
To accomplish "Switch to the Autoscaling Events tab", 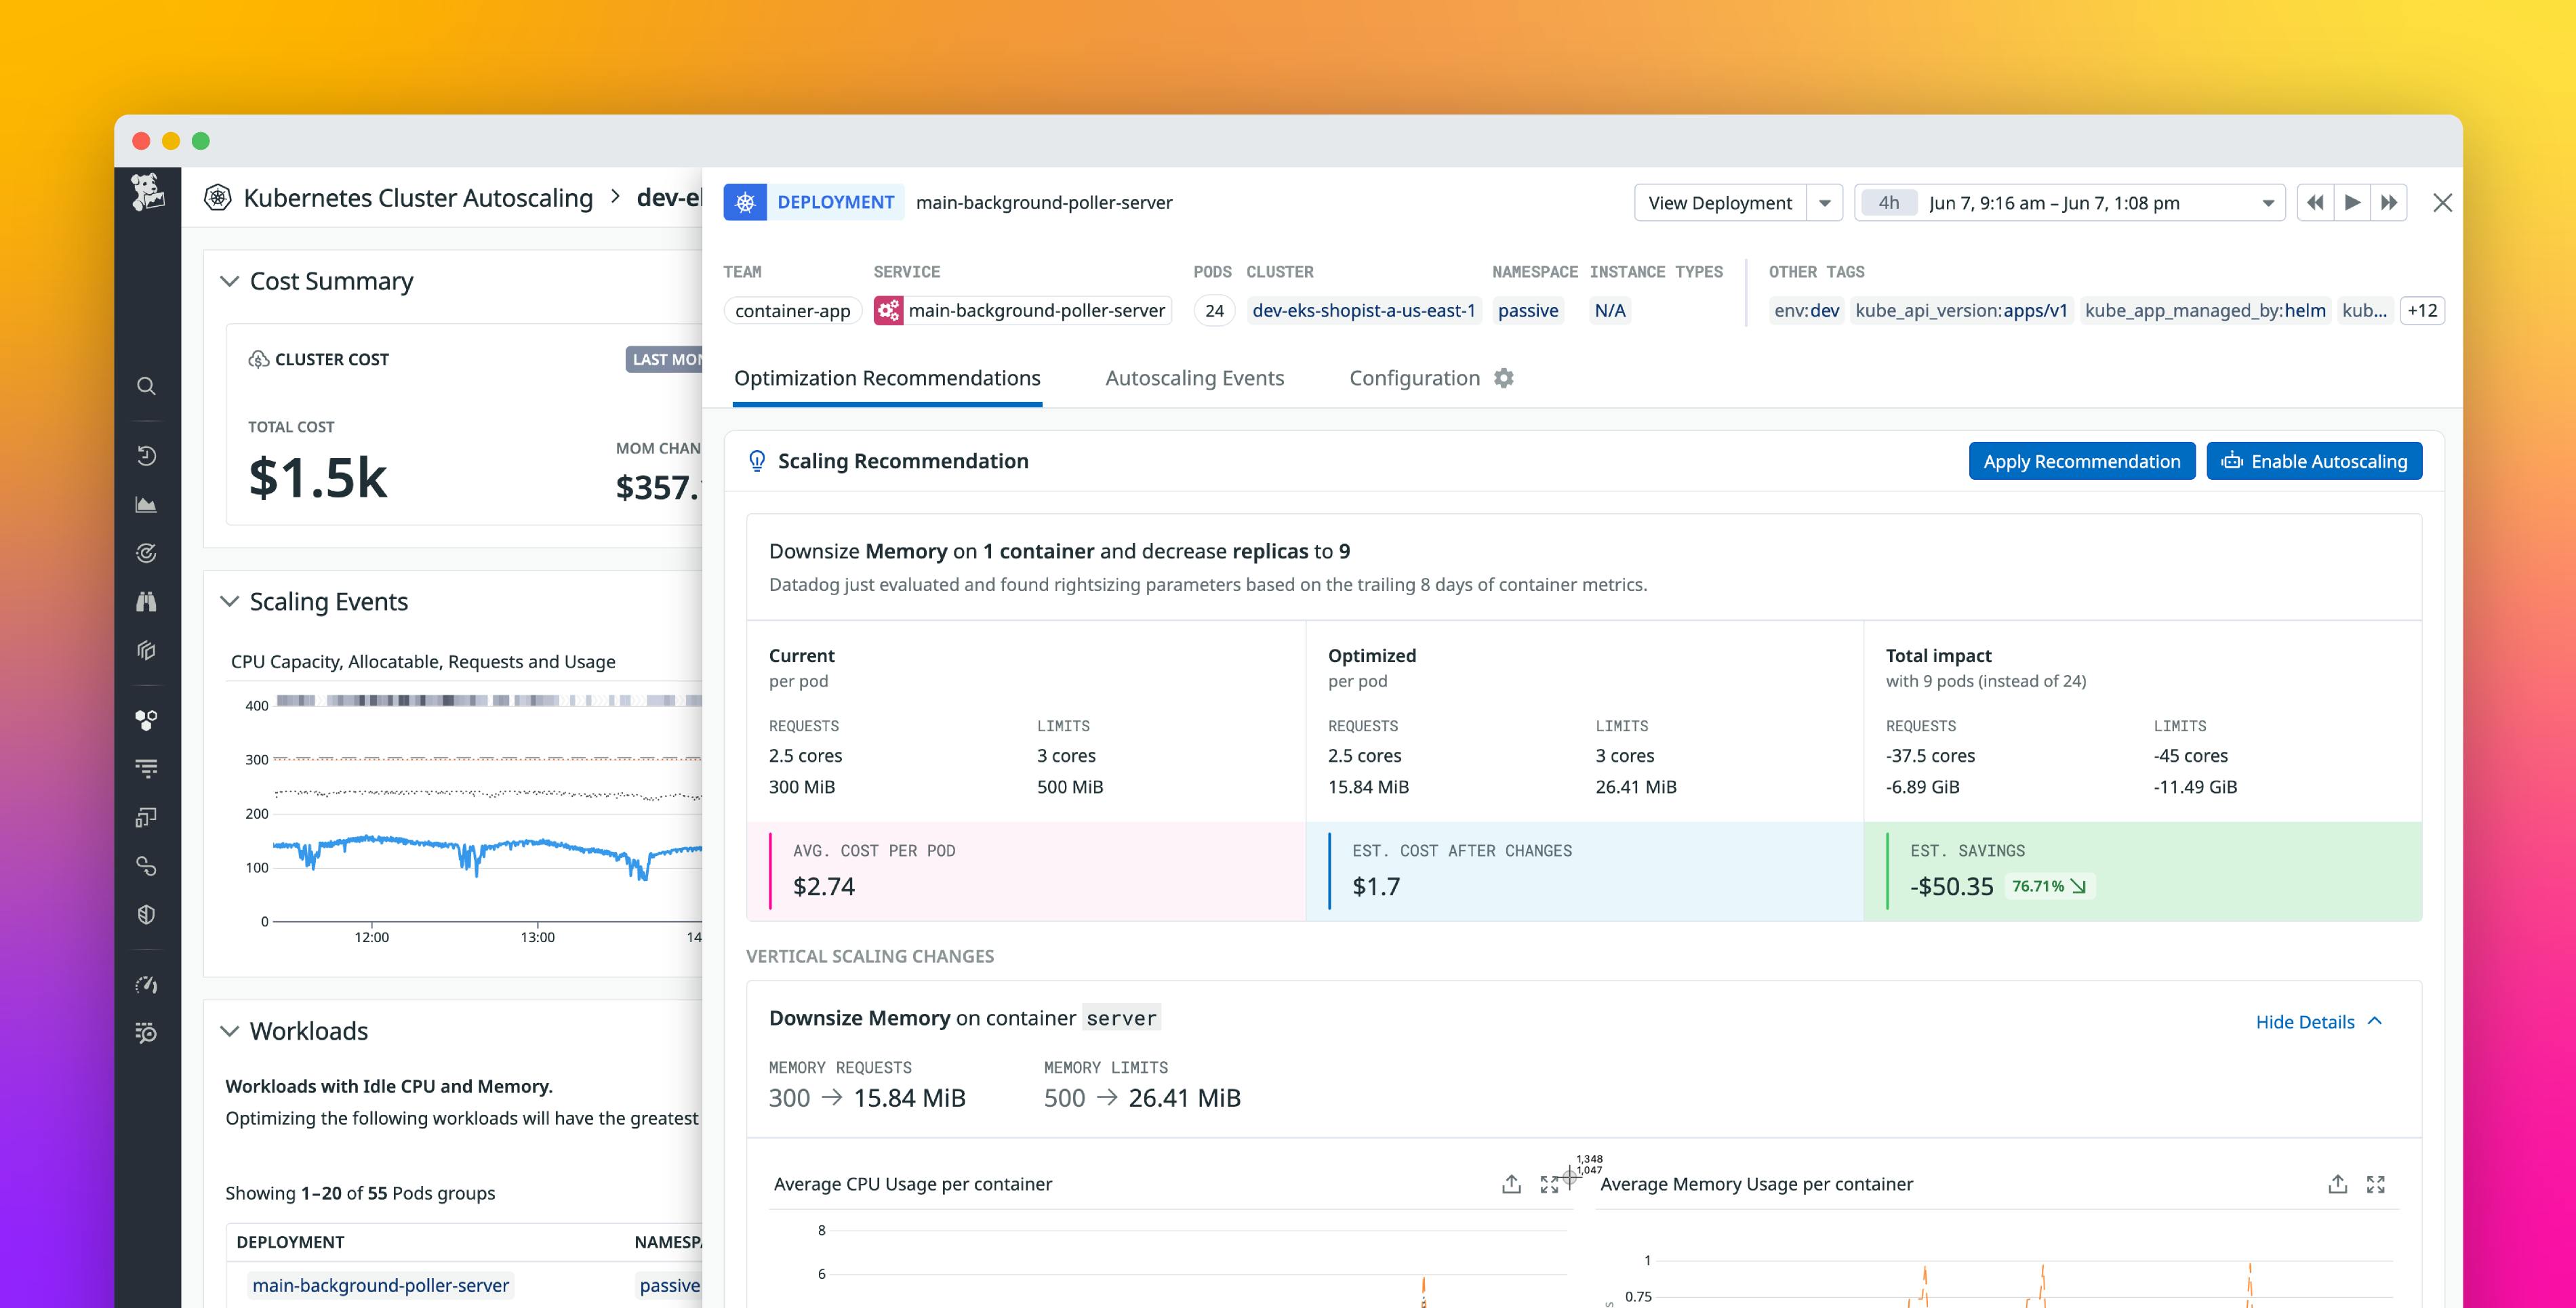I will (1195, 378).
